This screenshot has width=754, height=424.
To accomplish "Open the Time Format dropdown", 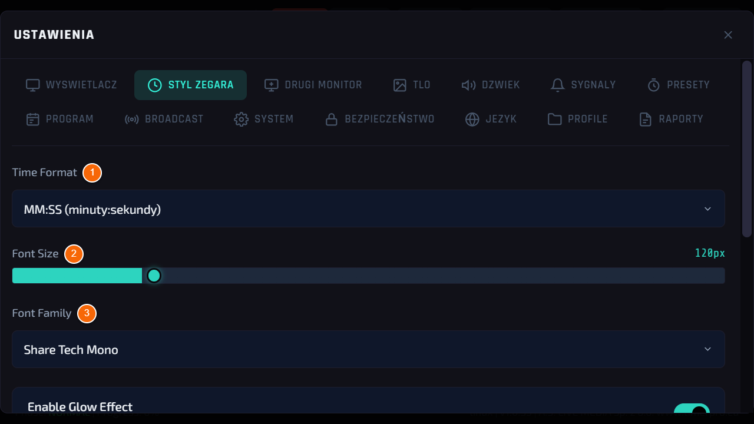I will pos(368,208).
